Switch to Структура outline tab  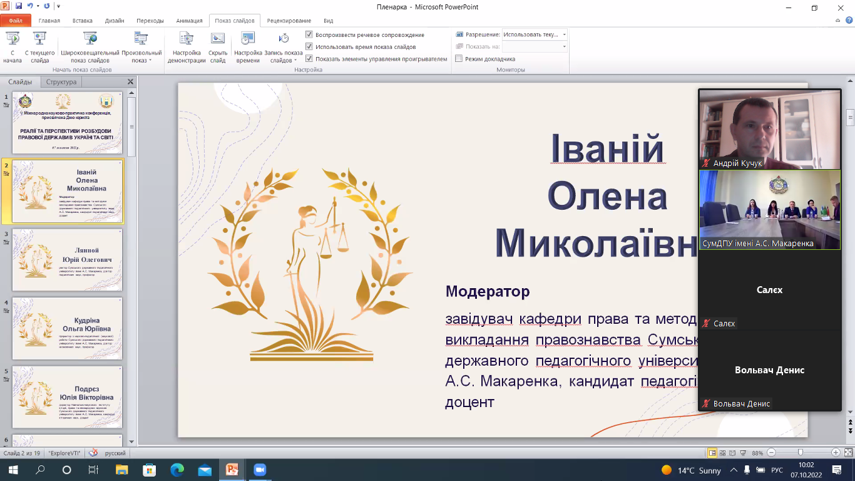pyautogui.click(x=61, y=82)
